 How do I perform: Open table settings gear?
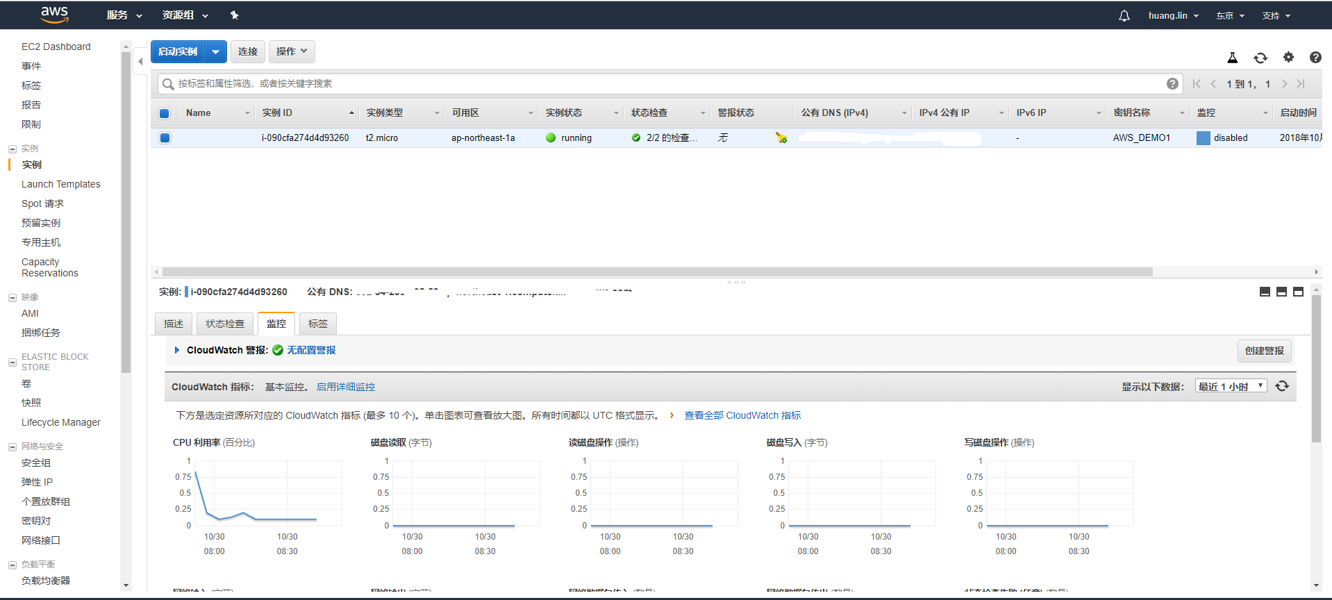1288,58
